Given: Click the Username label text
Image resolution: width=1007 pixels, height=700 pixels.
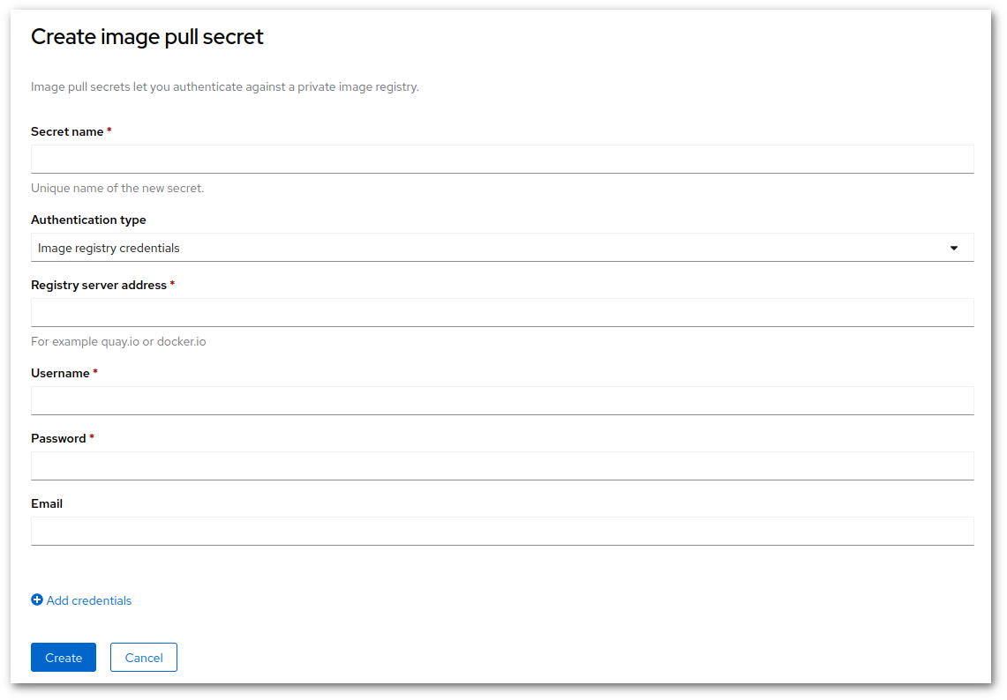Looking at the screenshot, I should pos(60,373).
